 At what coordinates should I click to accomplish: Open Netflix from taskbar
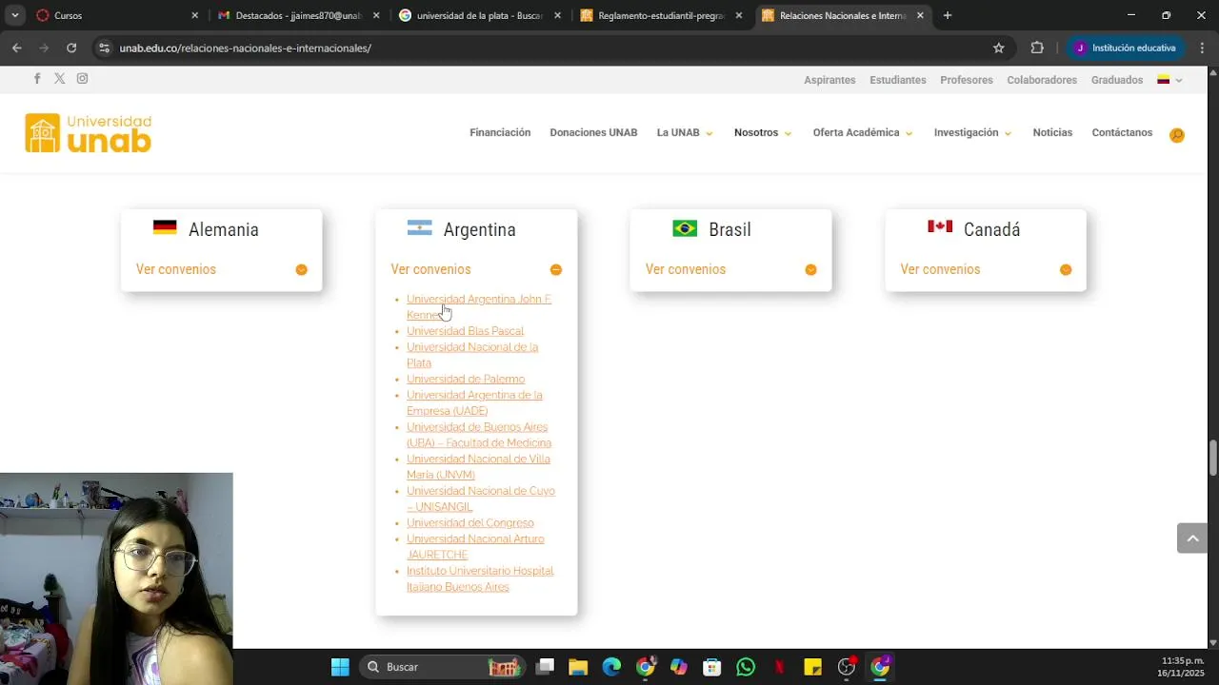[779, 667]
